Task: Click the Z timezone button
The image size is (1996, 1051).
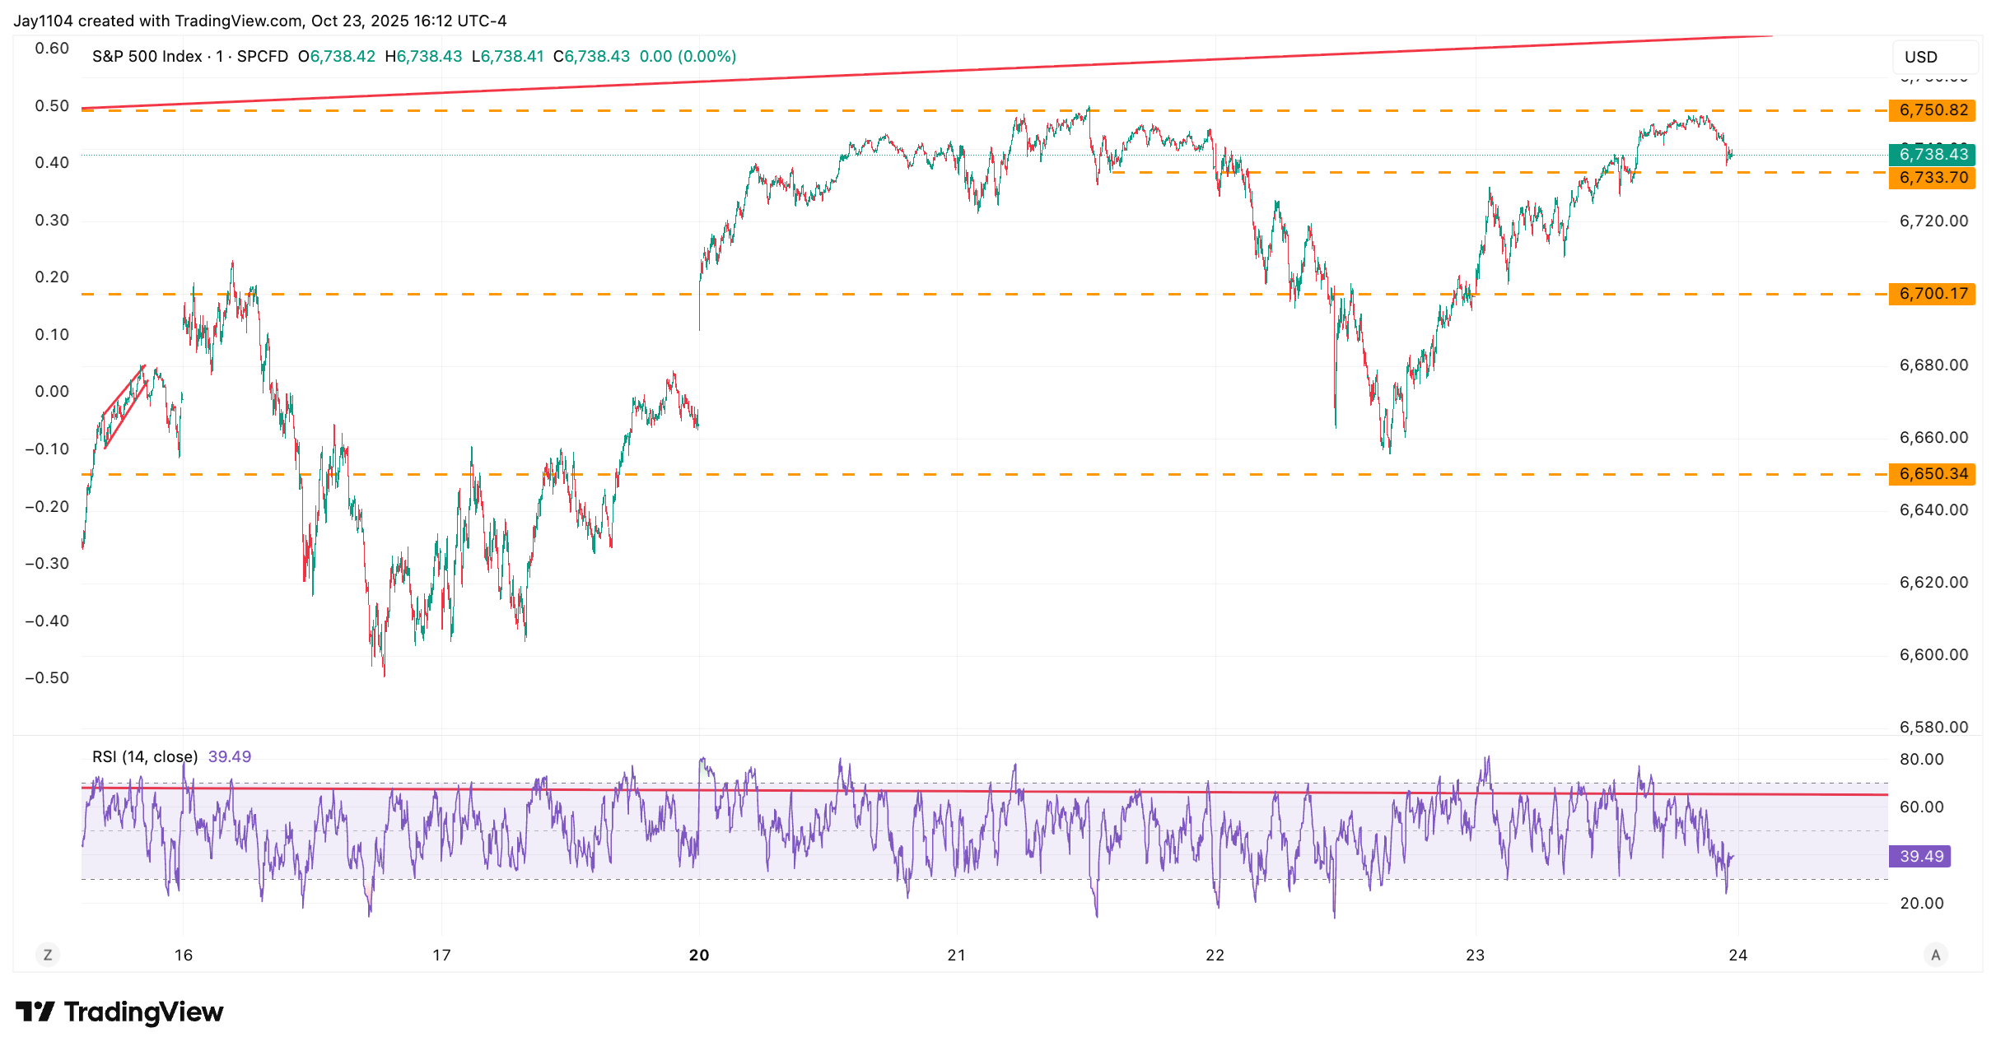Action: click(x=48, y=955)
